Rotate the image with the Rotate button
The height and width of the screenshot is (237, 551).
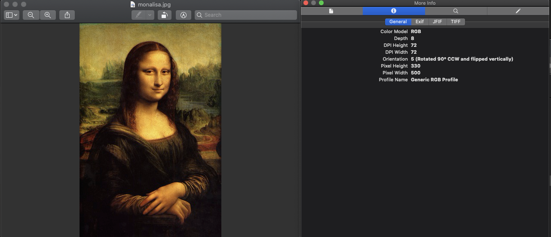point(164,15)
